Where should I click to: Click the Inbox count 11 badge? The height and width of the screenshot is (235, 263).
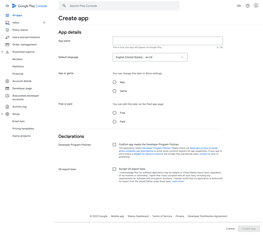(x=44, y=23)
